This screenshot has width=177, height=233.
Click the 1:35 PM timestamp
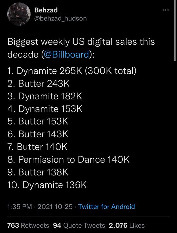click(x=20, y=207)
